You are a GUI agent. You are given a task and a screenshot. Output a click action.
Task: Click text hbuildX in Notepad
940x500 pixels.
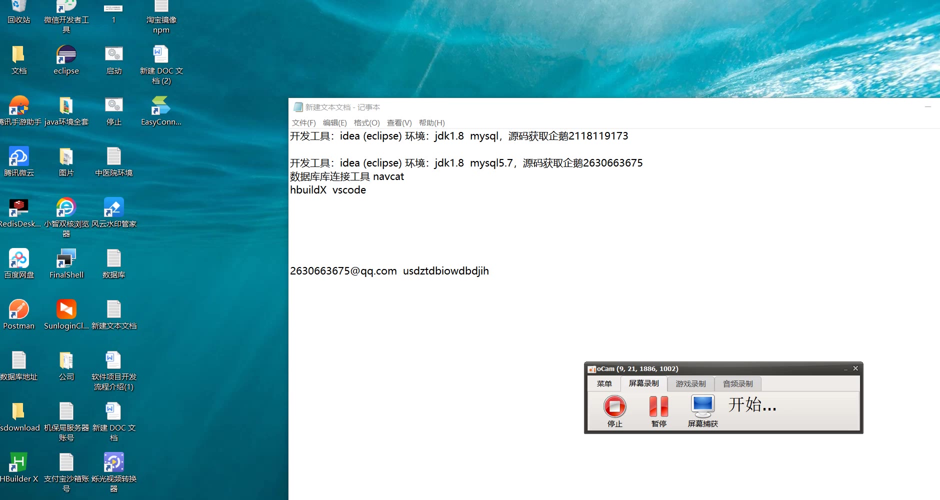tap(308, 190)
